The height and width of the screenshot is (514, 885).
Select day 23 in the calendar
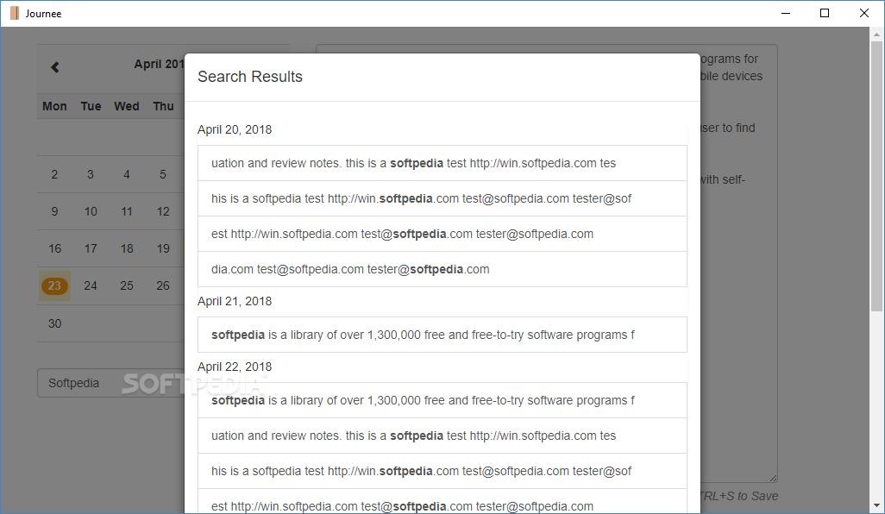tap(54, 285)
